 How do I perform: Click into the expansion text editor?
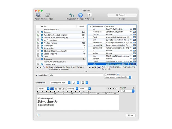coord(78,103)
